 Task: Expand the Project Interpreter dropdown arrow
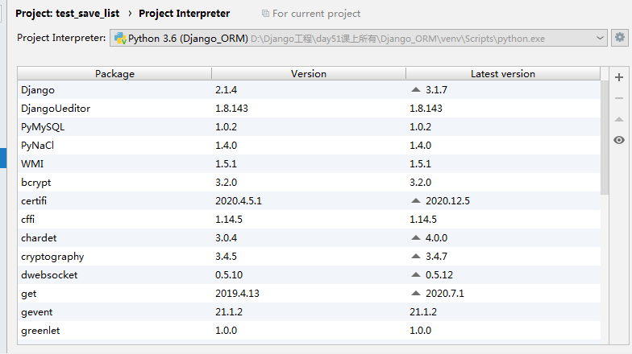[601, 38]
